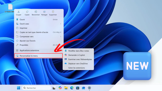Select Demander à Copilot
This screenshot has width=162, height=91.
pyautogui.click(x=78, y=55)
